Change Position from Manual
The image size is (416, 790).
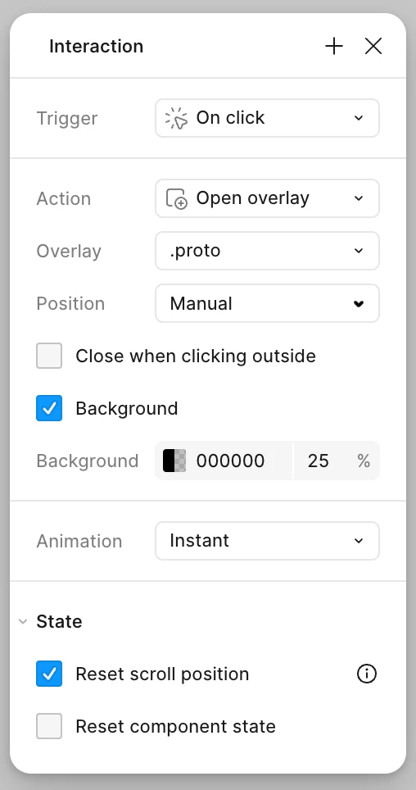pos(267,303)
